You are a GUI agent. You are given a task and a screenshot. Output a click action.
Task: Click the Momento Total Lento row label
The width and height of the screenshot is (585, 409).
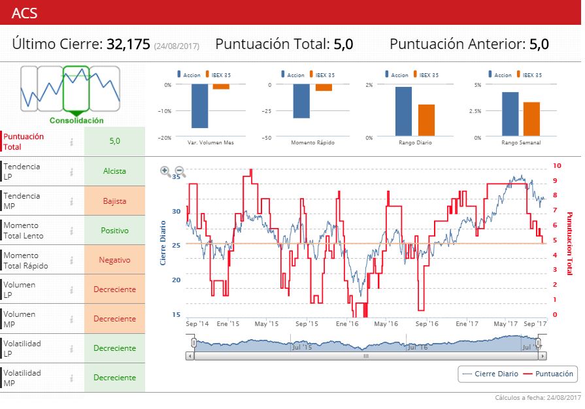click(24, 231)
